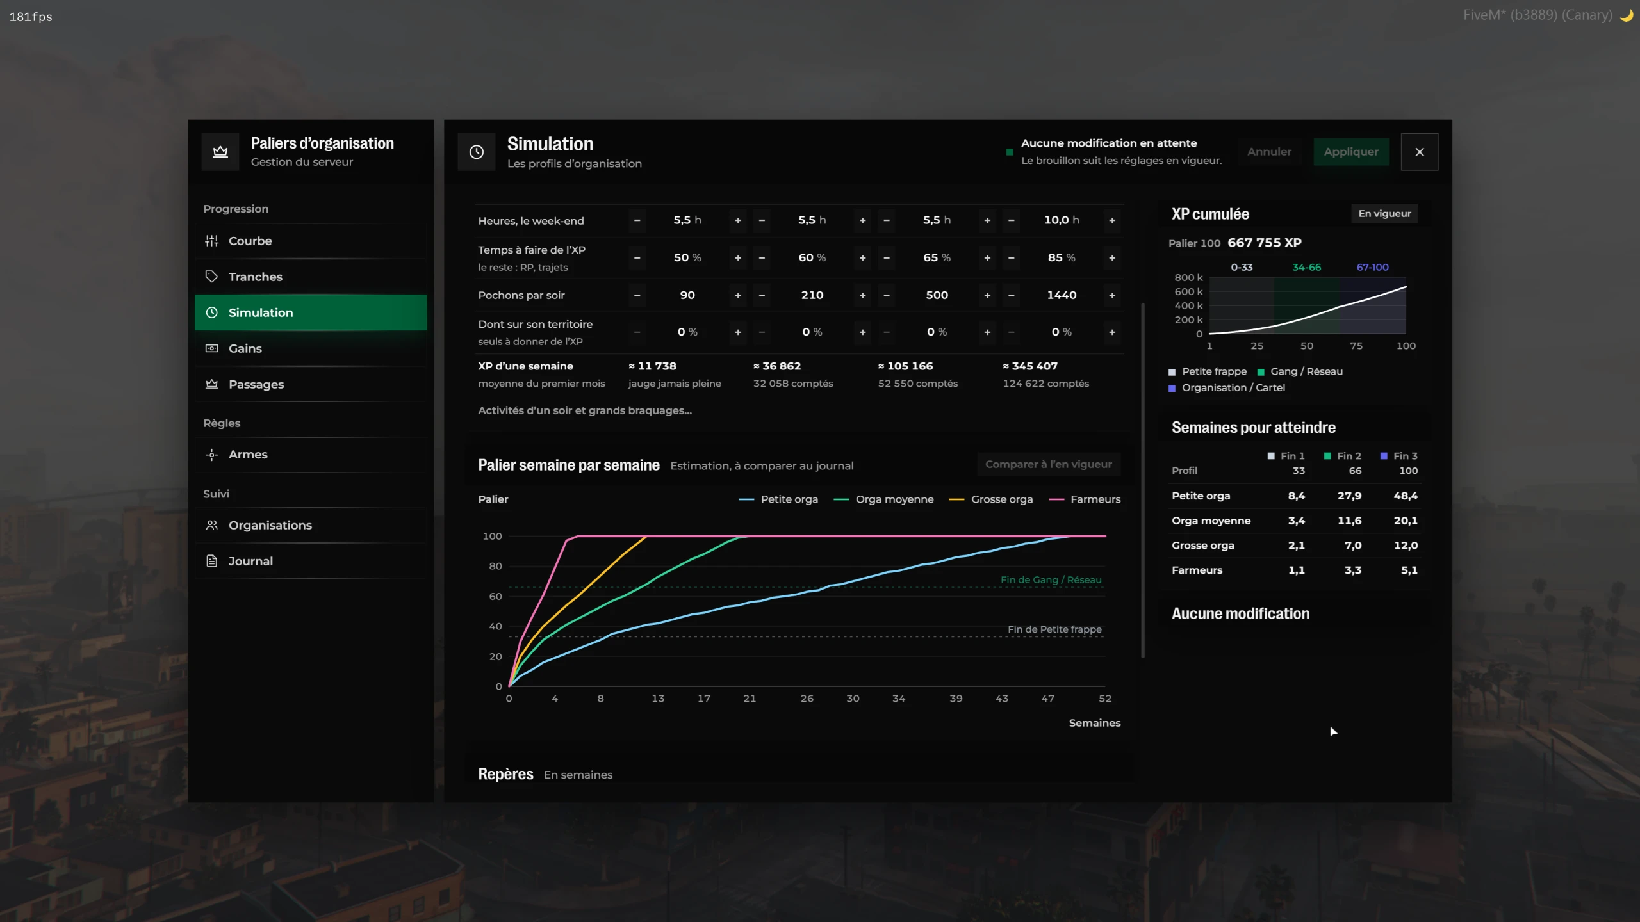
Task: Click the sliders icon next to Courbe
Action: click(212, 241)
